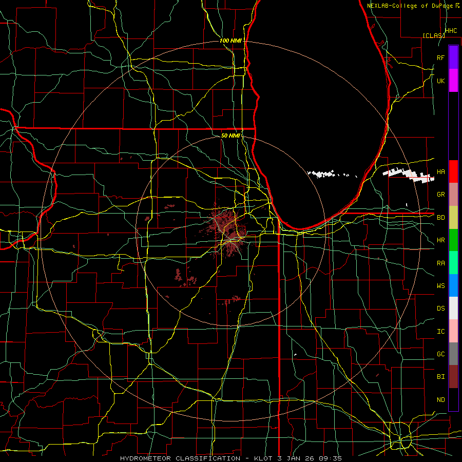Select the gray GC legend swatch
Viewport: 462px width, 462px height.
tap(453, 354)
